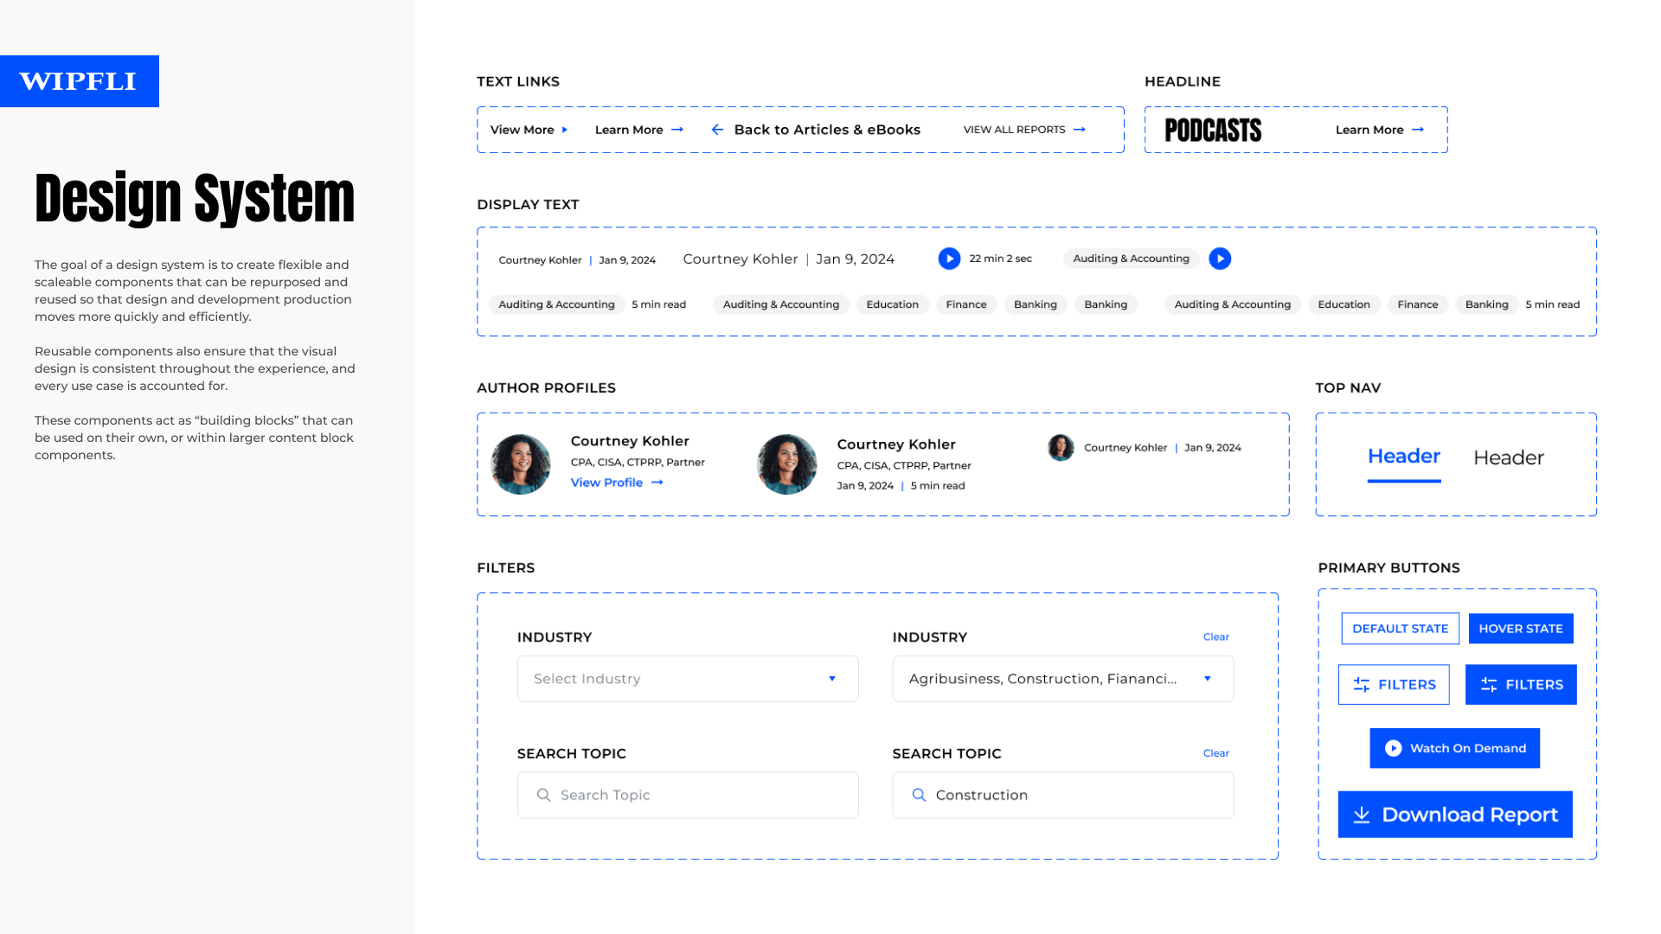Image resolution: width=1661 pixels, height=934 pixels.
Task: Click the Wipfli logo
Action: pyautogui.click(x=79, y=81)
